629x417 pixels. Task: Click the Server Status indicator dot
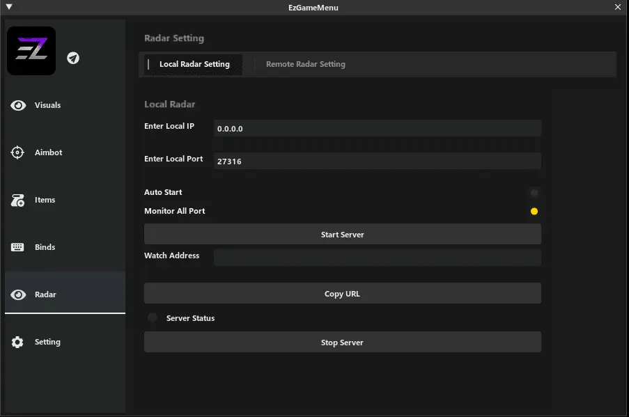(x=153, y=318)
